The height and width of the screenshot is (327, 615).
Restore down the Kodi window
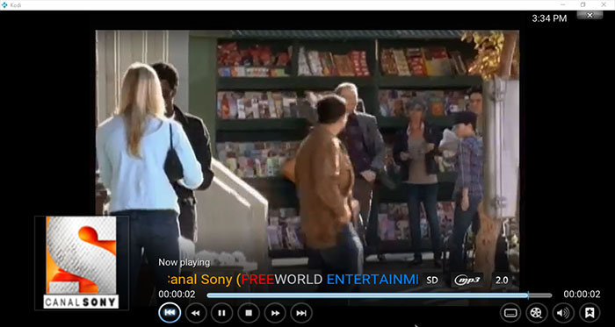click(582, 4)
